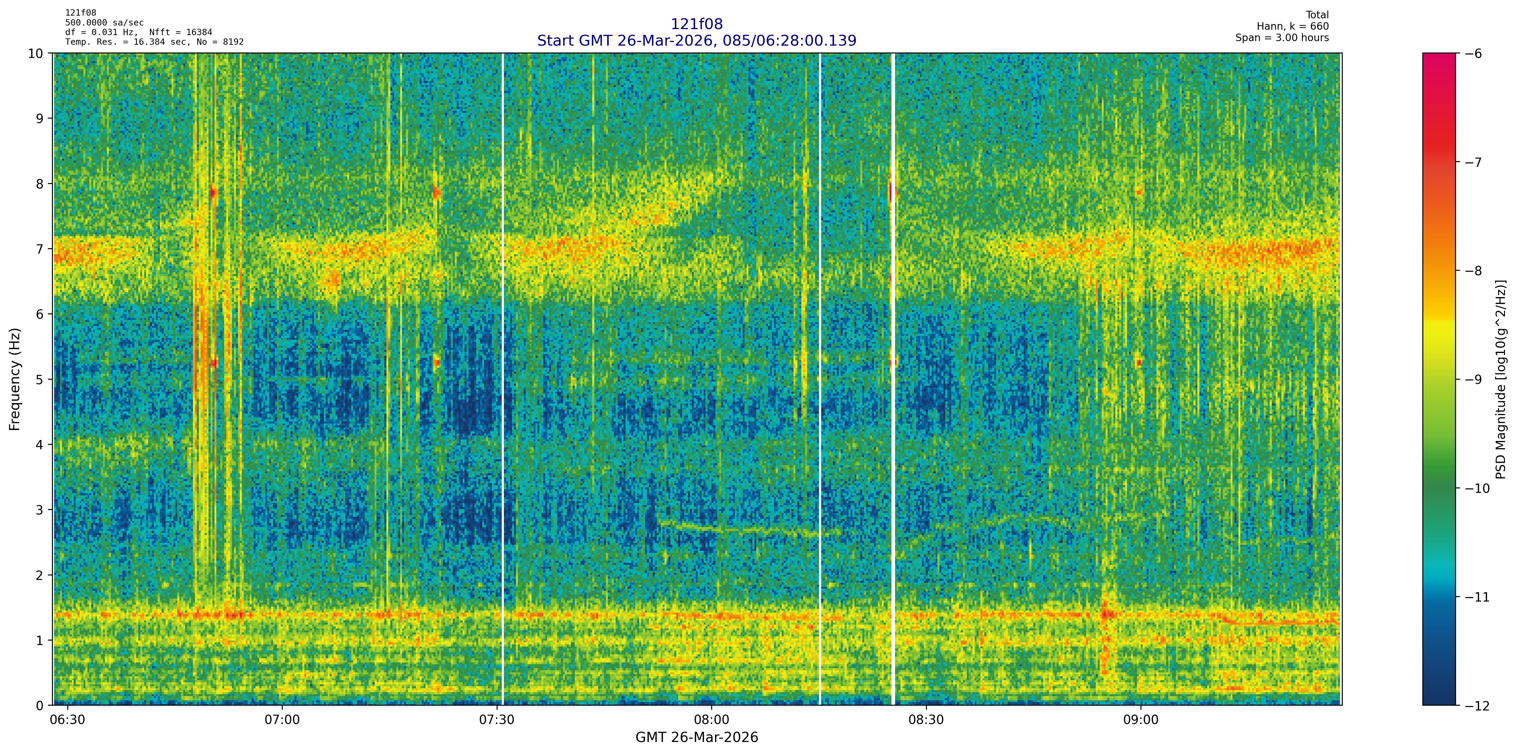1517x754 pixels.
Task: Click the Start GMT 26-Mar-2026 subtitle text
Action: [x=696, y=41]
